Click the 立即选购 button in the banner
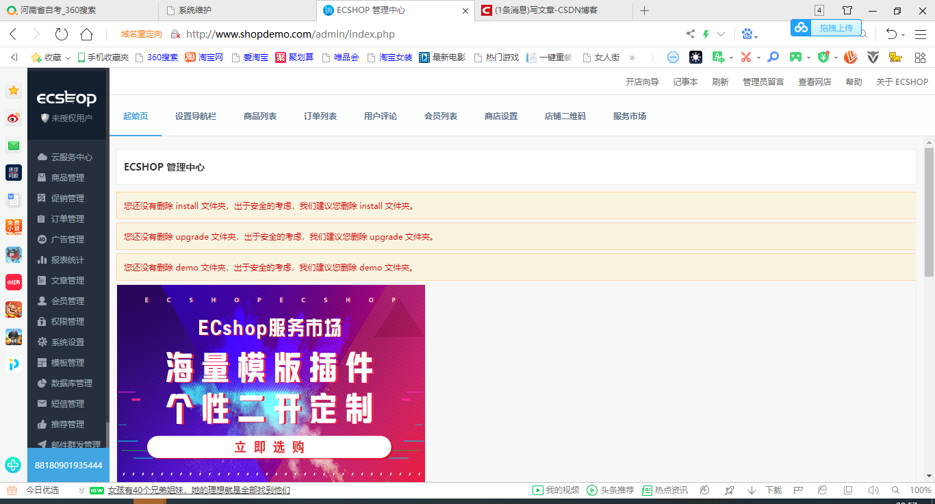Image resolution: width=935 pixels, height=504 pixels. tap(269, 446)
